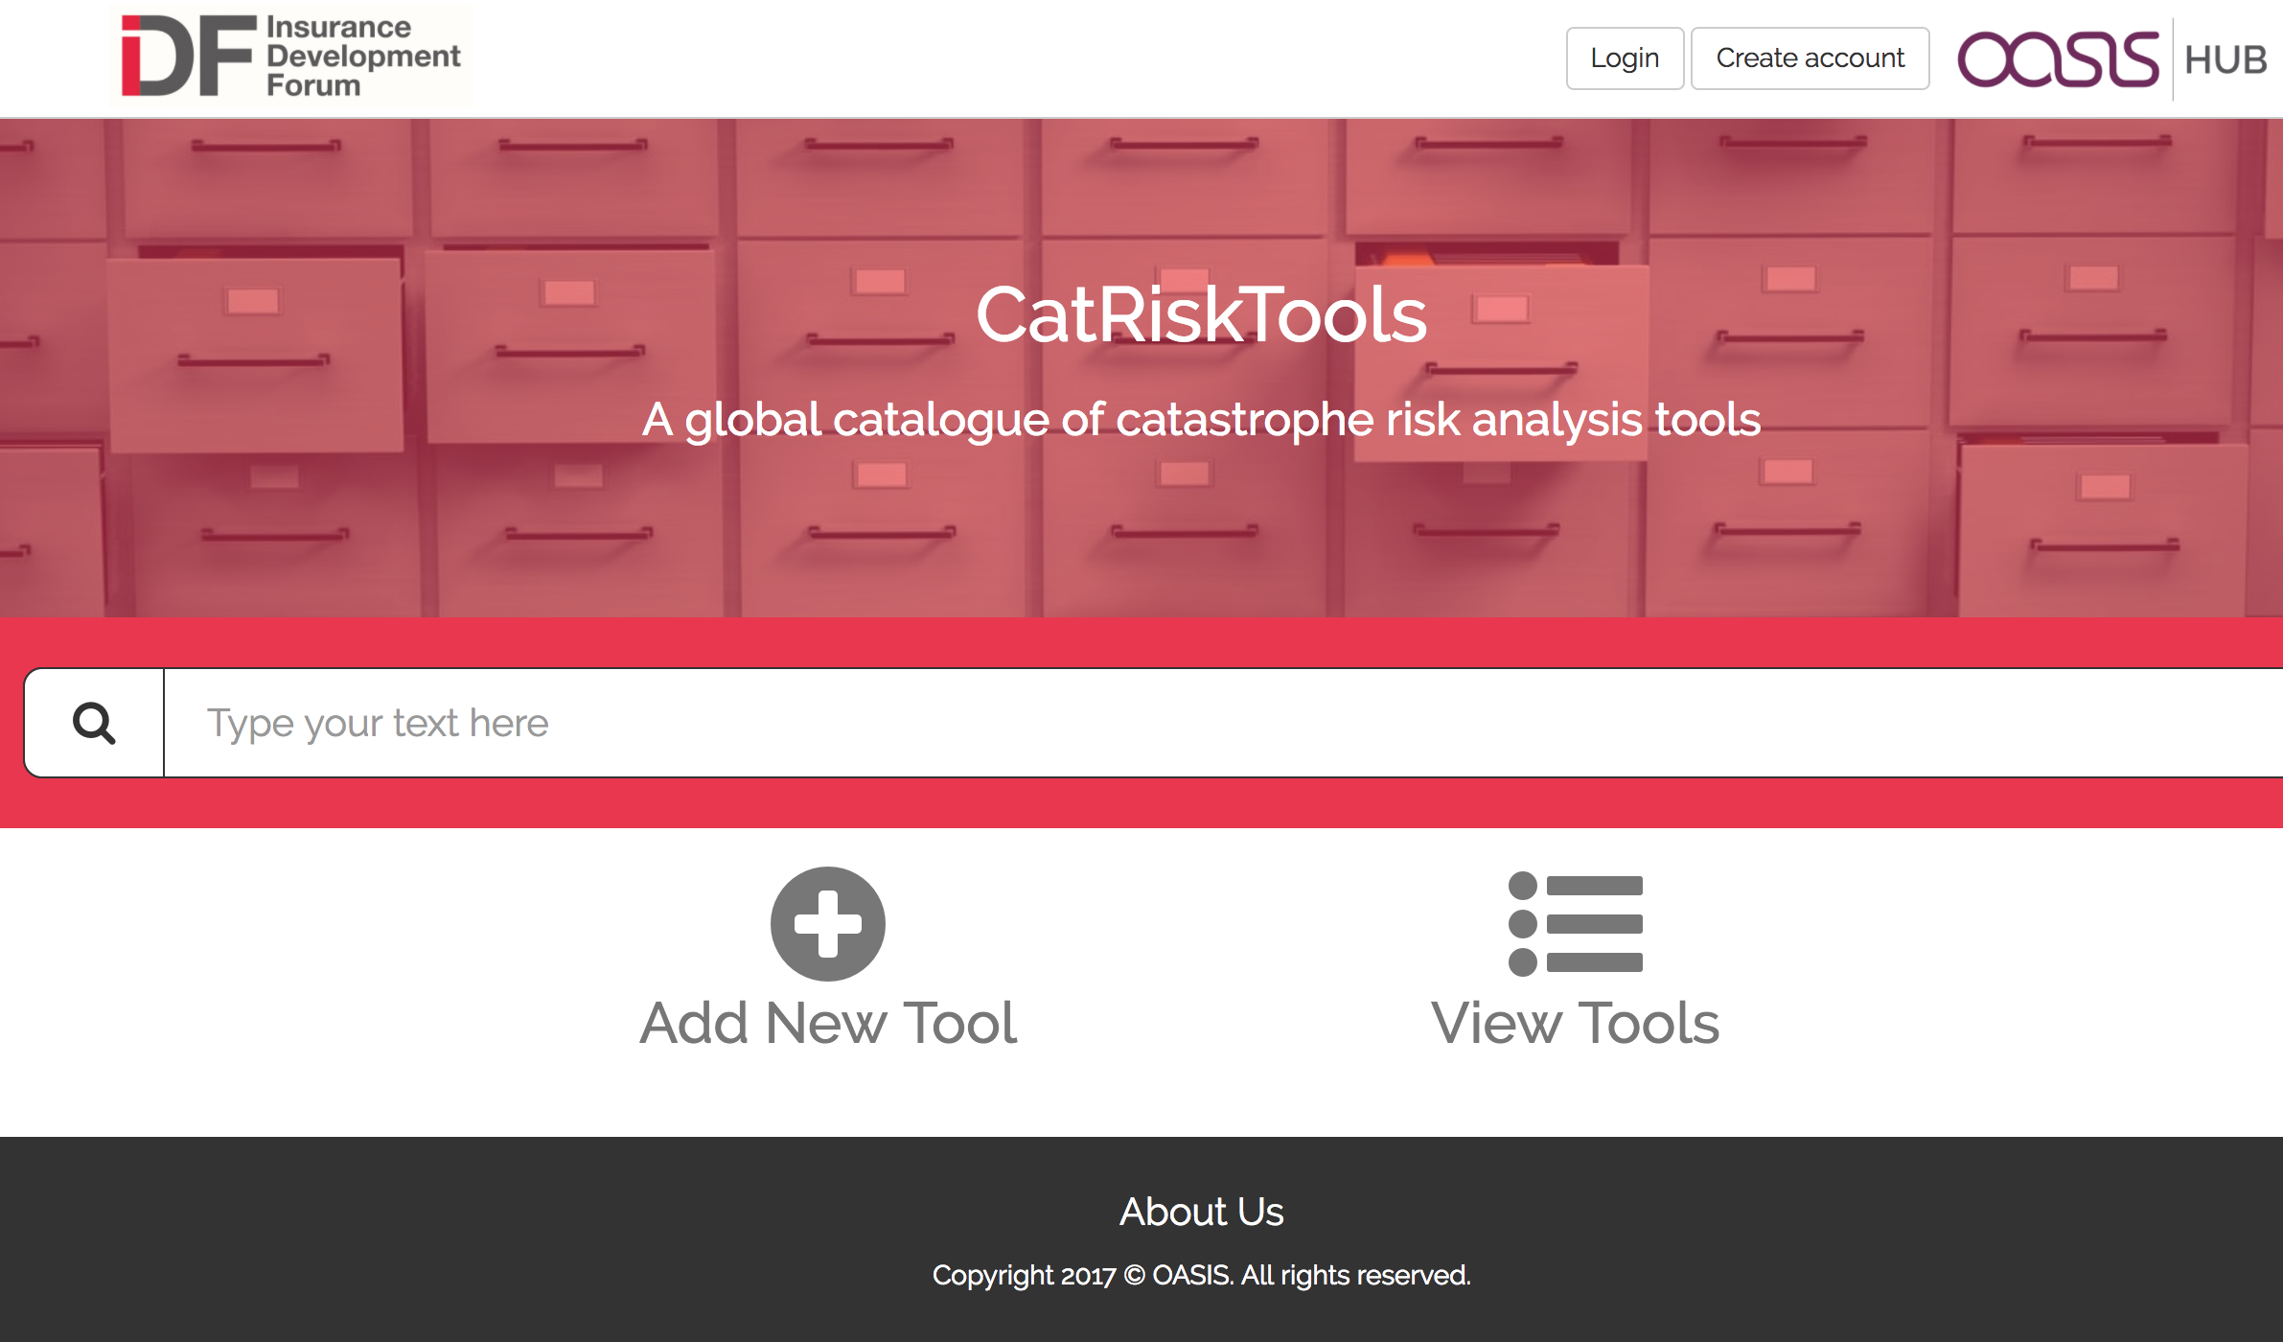Select the Add New Tool link
Screen dimensions: 2283x1342
tap(828, 1023)
